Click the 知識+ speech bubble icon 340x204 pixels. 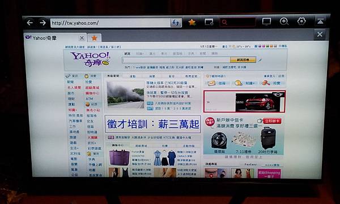click(x=238, y=83)
